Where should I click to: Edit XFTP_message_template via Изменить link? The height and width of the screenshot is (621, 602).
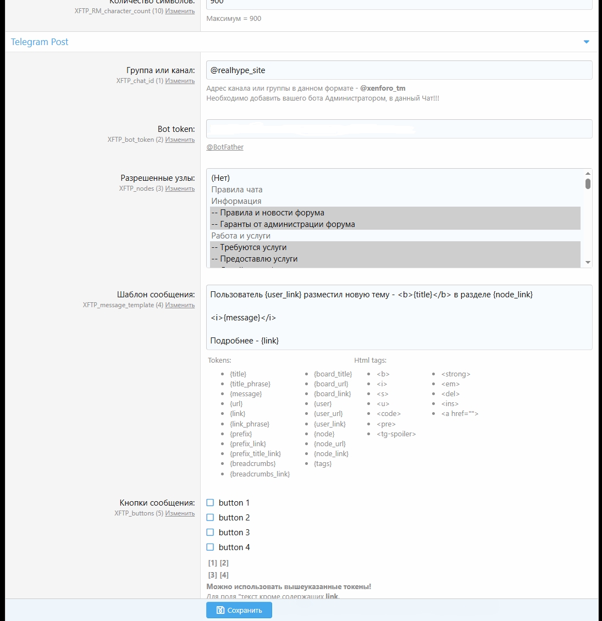click(180, 305)
